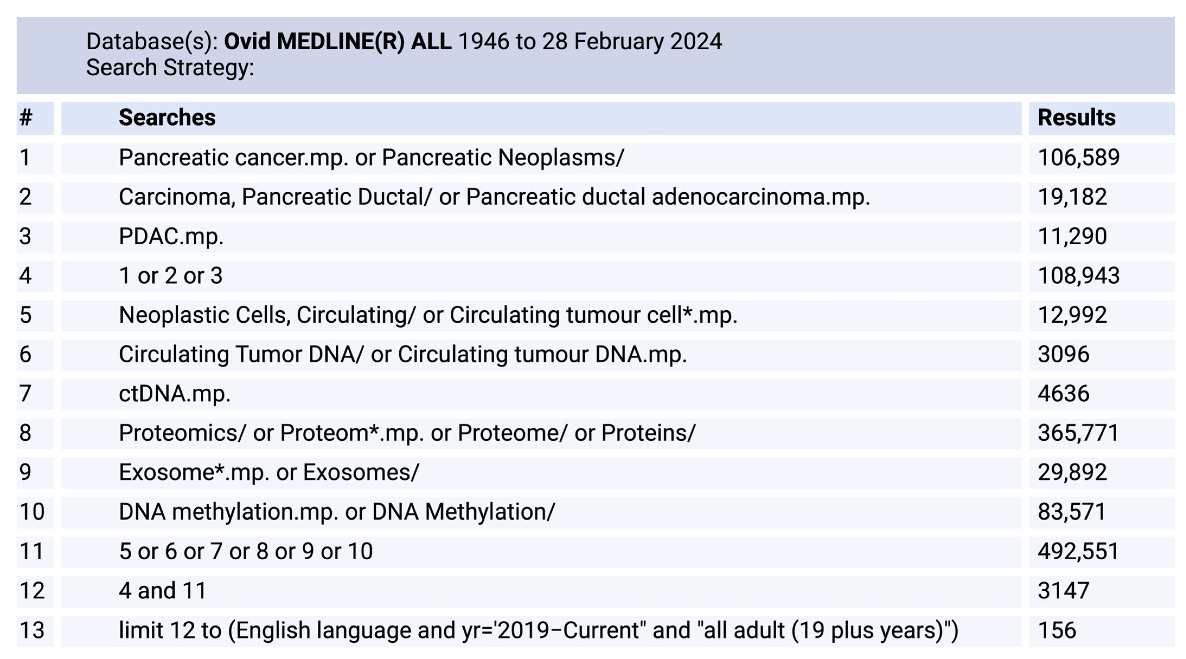This screenshot has height=659, width=1186.
Task: Click the "Search Strategy:" label
Action: pyautogui.click(x=170, y=68)
